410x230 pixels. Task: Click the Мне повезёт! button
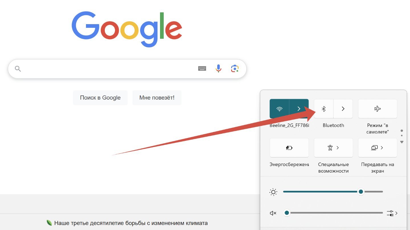157,98
